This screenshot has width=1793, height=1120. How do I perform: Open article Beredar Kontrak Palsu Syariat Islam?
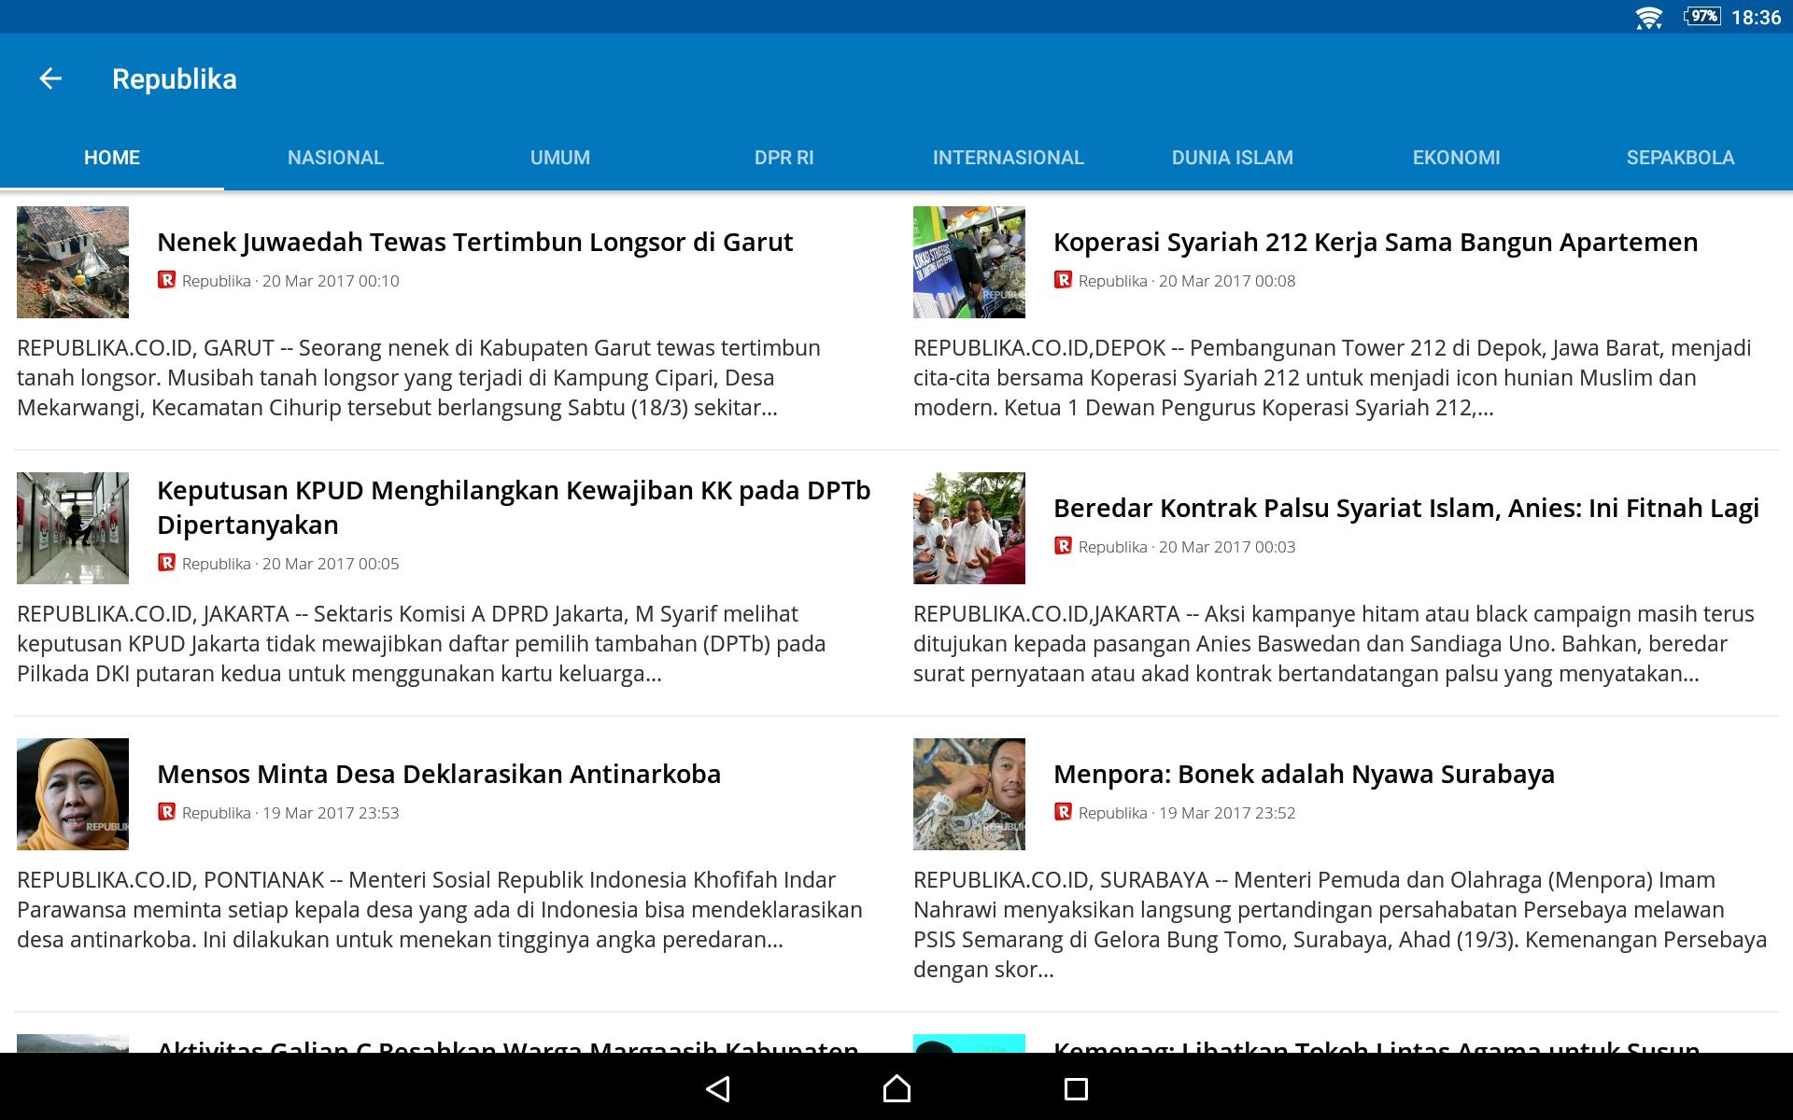[1406, 509]
